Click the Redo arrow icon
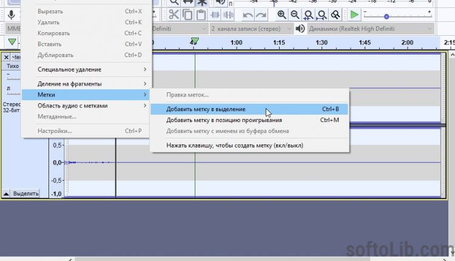 [261, 15]
